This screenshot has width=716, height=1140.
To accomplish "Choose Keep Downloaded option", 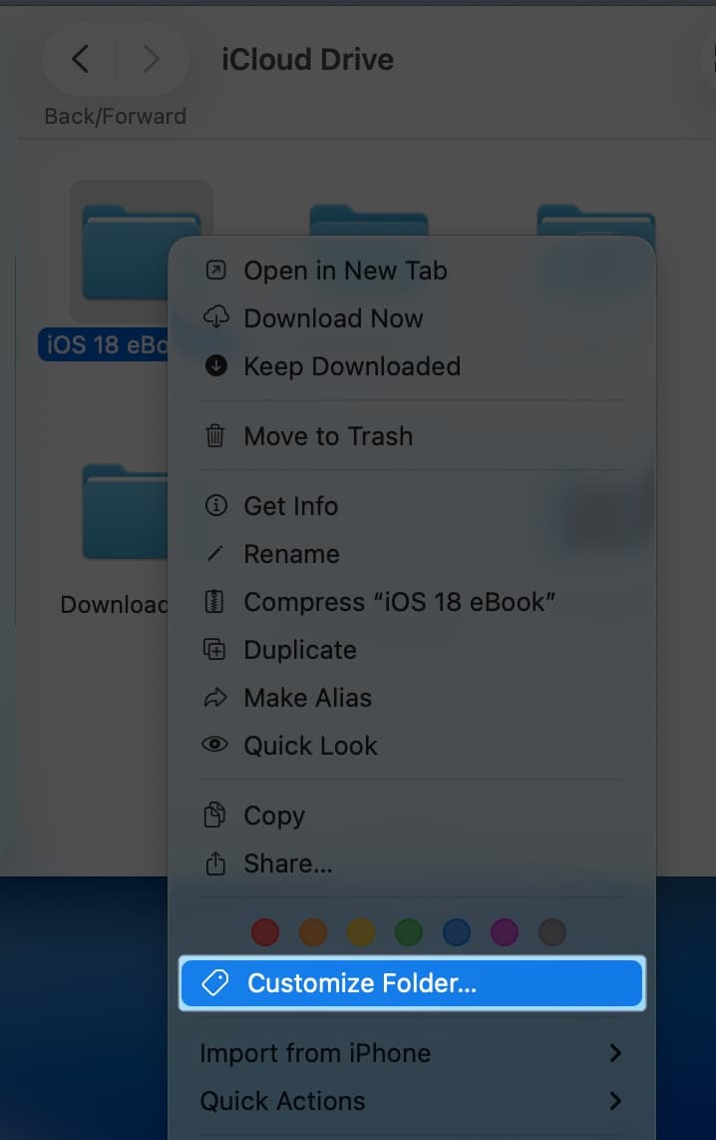I will [412, 366].
